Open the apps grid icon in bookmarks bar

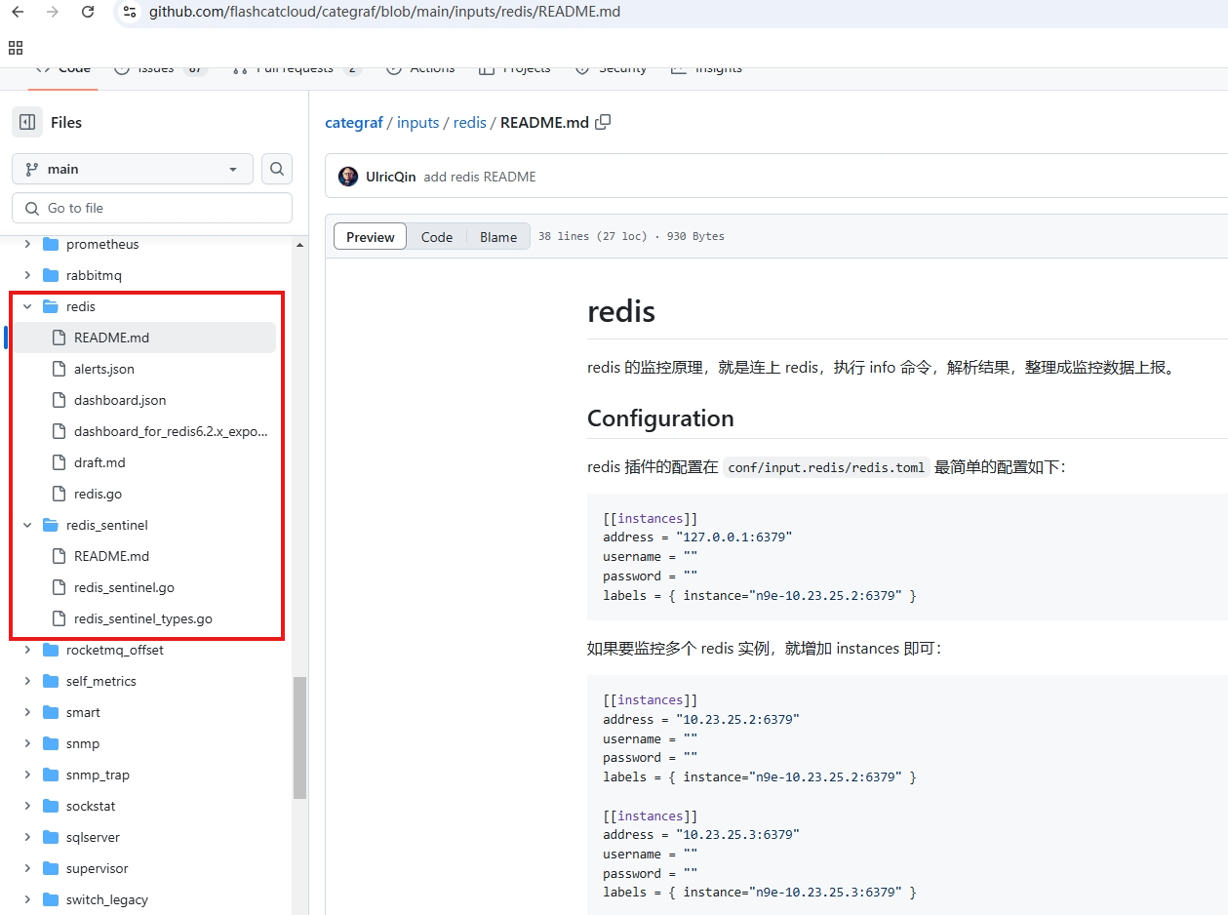point(15,47)
